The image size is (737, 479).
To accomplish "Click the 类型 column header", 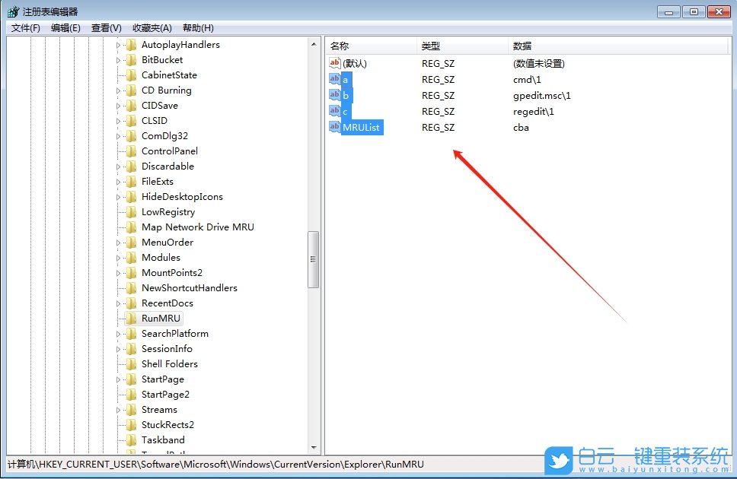I will tap(431, 45).
